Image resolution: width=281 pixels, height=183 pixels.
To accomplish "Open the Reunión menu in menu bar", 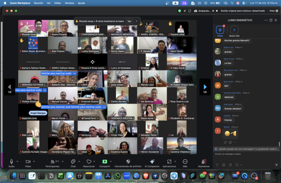I will (x=39, y=3).
